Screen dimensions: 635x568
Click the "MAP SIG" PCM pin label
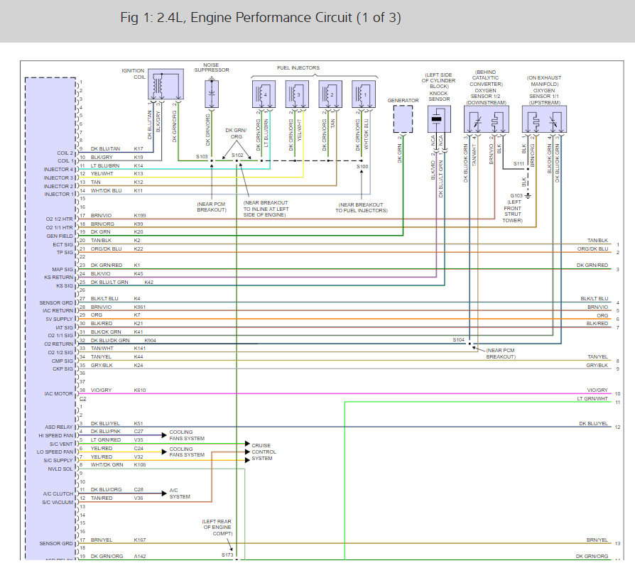coord(63,269)
